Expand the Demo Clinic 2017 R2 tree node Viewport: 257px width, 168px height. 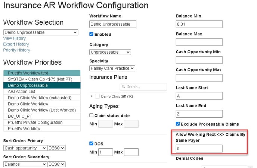pyautogui.click(x=92, y=96)
